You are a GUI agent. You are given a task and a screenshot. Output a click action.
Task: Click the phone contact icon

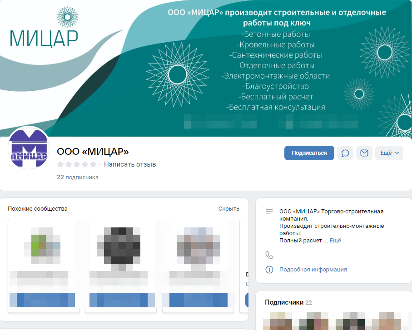(269, 255)
